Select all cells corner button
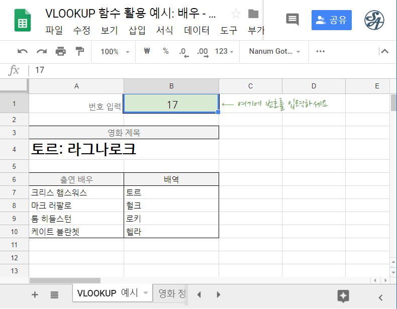This screenshot has width=397, height=309. (14, 86)
